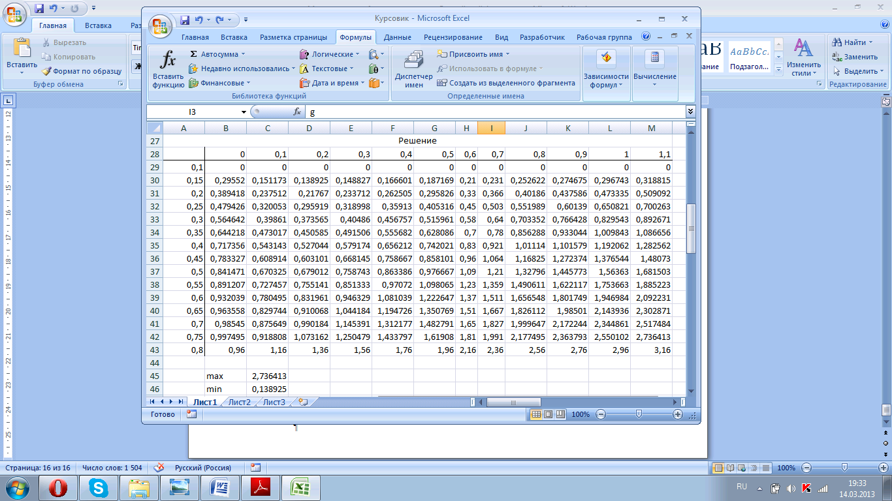Click the Найти binoculars icon in Word
892x501 pixels.
coord(837,42)
